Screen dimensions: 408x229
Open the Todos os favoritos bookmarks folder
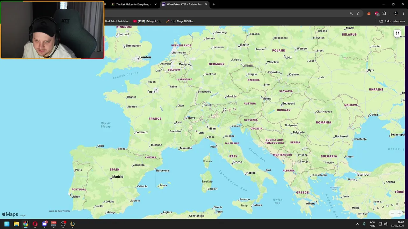392,21
